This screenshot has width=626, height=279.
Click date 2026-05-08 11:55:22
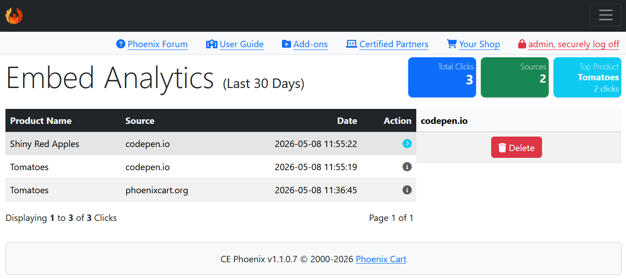coord(316,144)
